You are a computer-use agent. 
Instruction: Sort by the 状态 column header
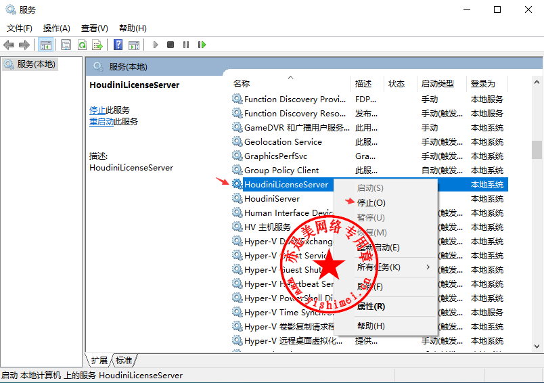tap(401, 83)
